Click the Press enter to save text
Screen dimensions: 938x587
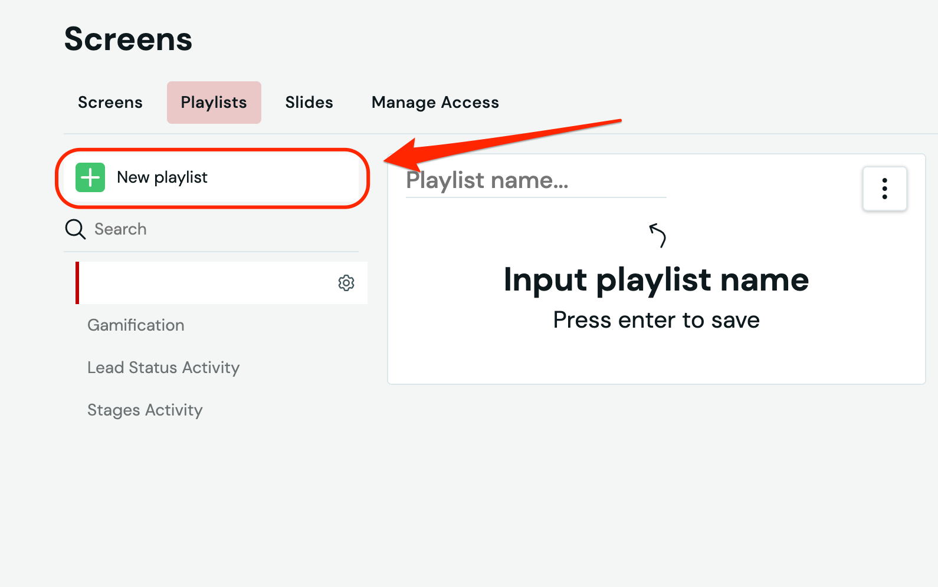tap(656, 320)
